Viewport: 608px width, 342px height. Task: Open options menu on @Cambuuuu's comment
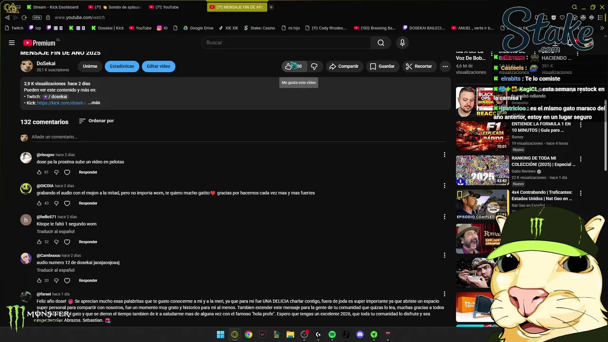pyautogui.click(x=445, y=256)
